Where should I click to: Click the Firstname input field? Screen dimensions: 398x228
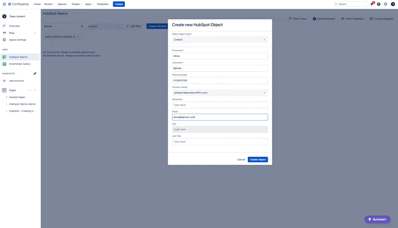[220, 56]
